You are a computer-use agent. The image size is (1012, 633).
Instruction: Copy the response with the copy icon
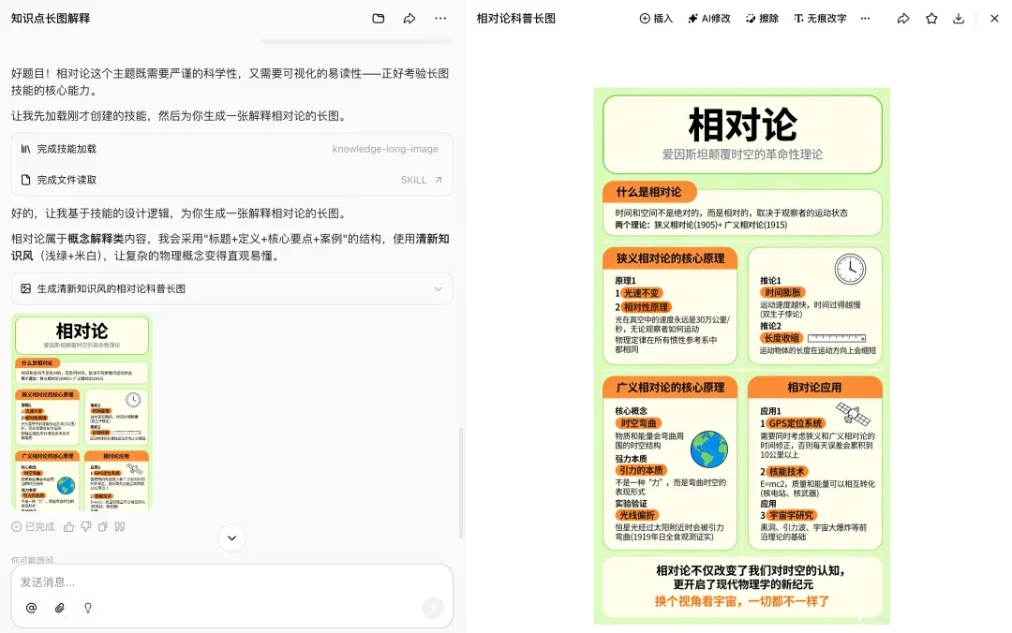tap(102, 527)
